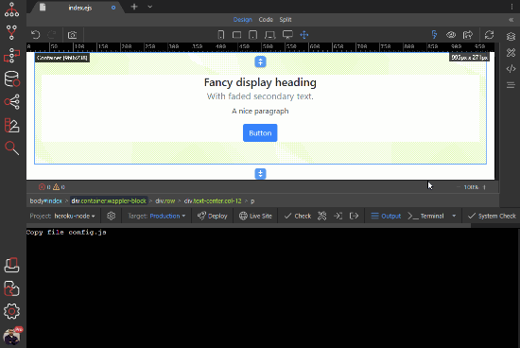Open the tab list dropdown chevron
This screenshot has width=520, height=348.
tap(150, 7)
